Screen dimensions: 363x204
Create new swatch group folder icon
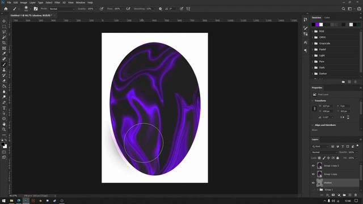[x=343, y=82]
